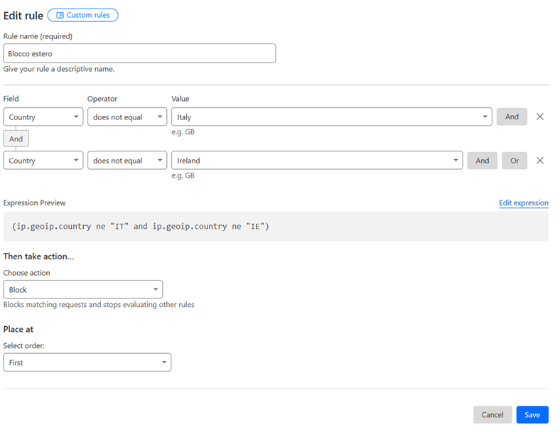Open the Operator dropdown in the Italy row

(x=127, y=117)
